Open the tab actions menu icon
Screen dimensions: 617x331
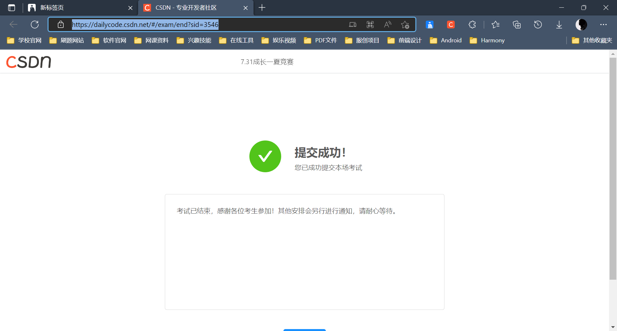(x=12, y=8)
